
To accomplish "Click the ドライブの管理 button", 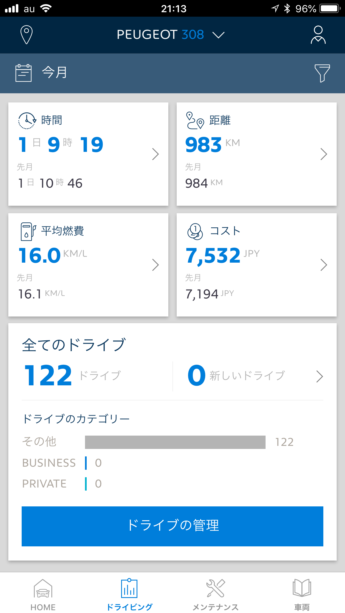I will (x=172, y=526).
